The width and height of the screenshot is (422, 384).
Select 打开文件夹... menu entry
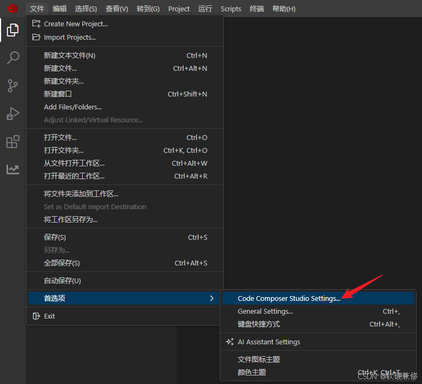point(125,150)
